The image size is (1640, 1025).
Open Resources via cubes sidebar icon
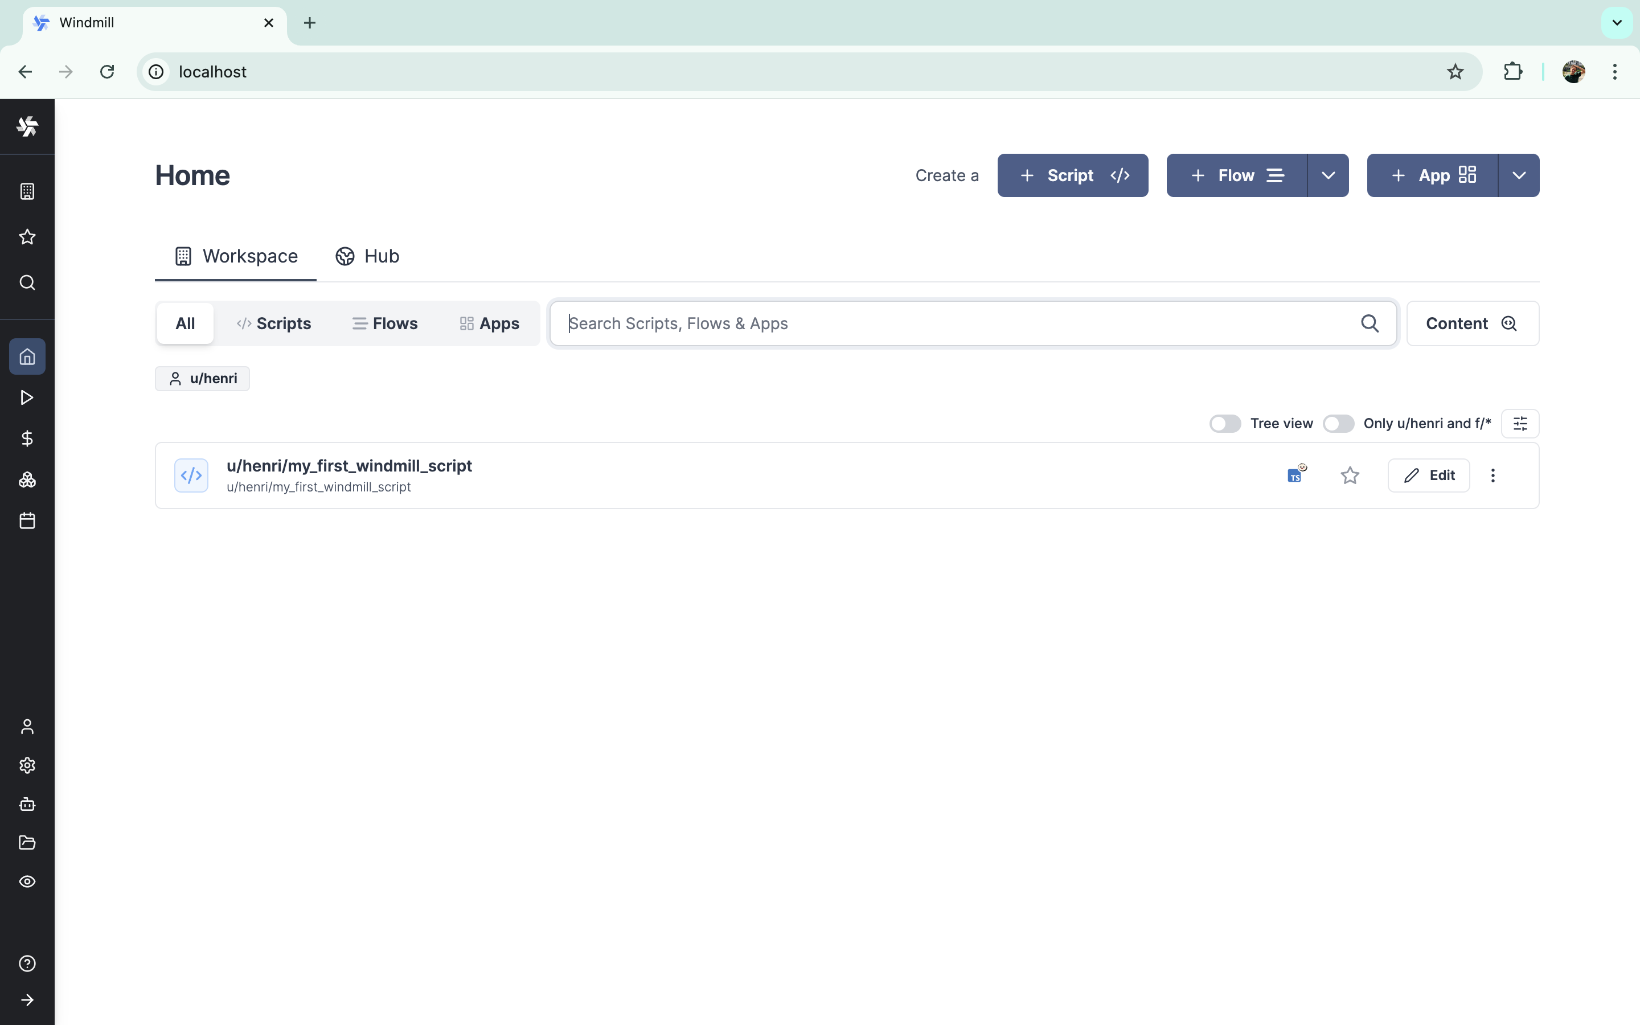(27, 480)
